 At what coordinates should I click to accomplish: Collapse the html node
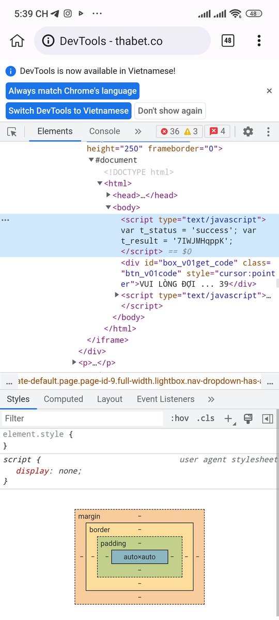tap(100, 183)
